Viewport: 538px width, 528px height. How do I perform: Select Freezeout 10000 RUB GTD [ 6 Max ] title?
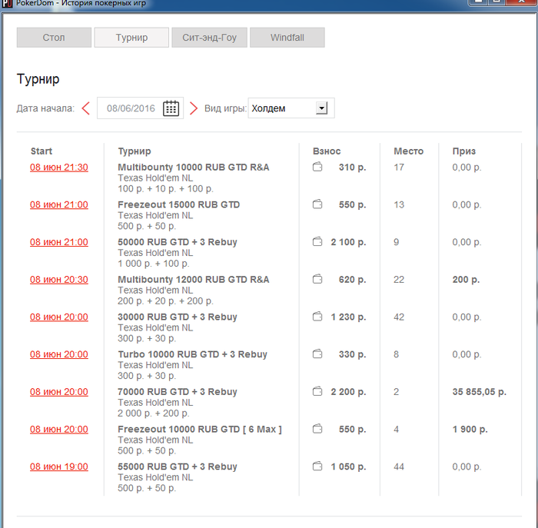pos(200,429)
